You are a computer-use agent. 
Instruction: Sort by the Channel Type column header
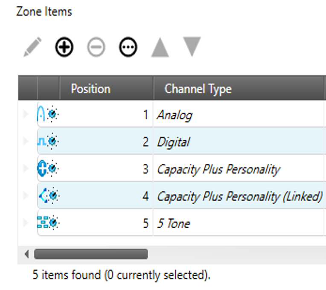pos(198,89)
